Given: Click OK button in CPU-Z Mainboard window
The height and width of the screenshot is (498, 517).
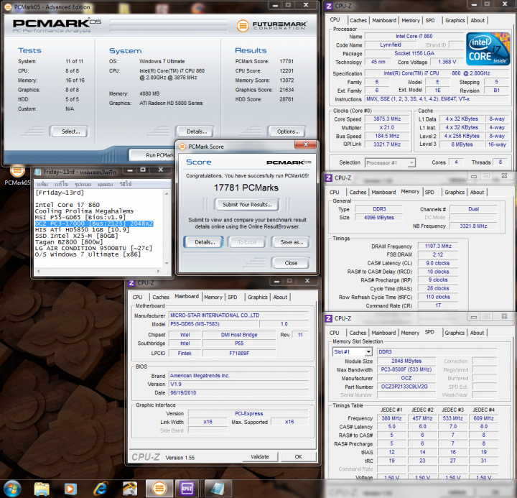Looking at the screenshot, I should click(298, 457).
